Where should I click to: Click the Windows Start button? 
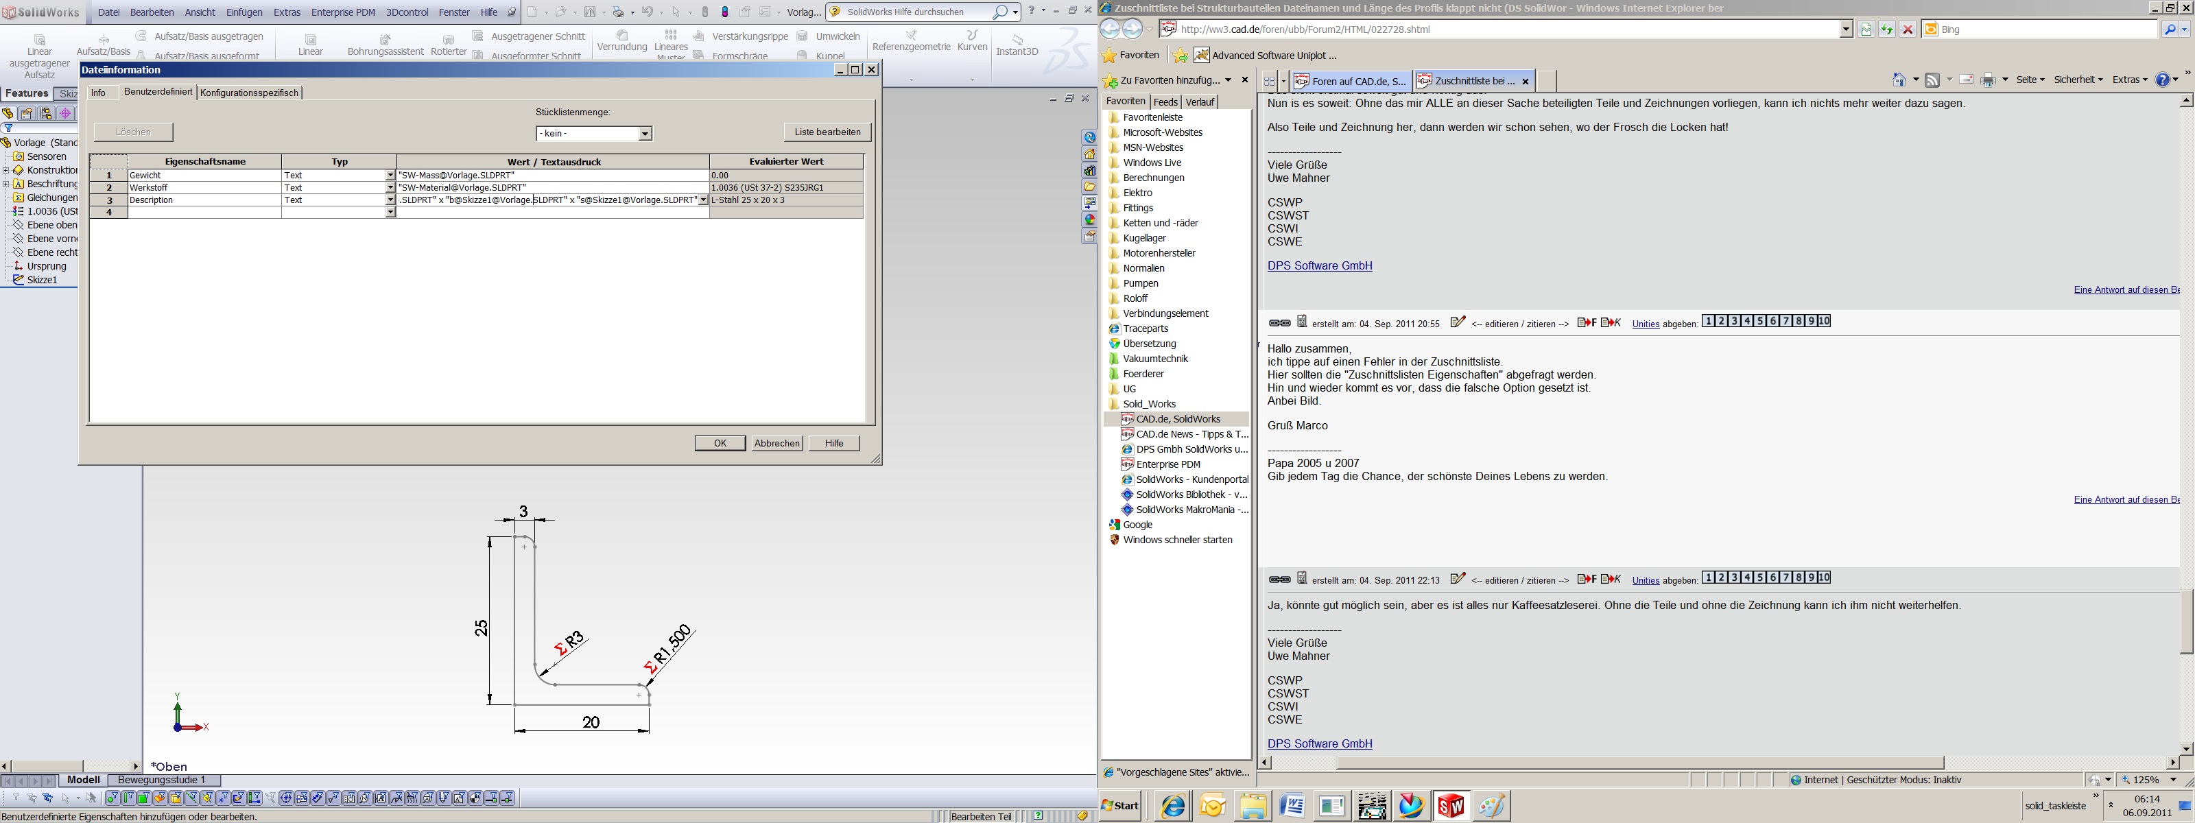pos(1121,805)
